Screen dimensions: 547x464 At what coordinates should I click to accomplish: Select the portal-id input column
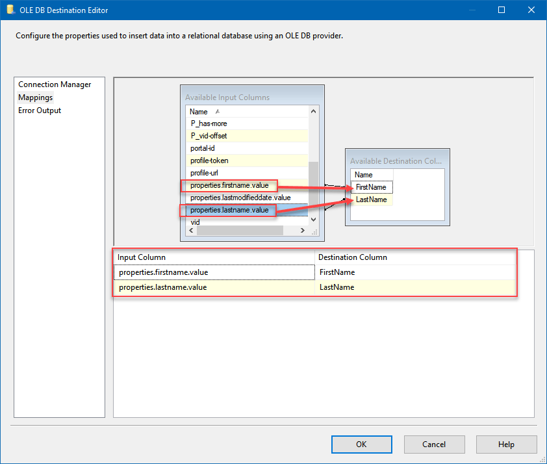pyautogui.click(x=203, y=148)
